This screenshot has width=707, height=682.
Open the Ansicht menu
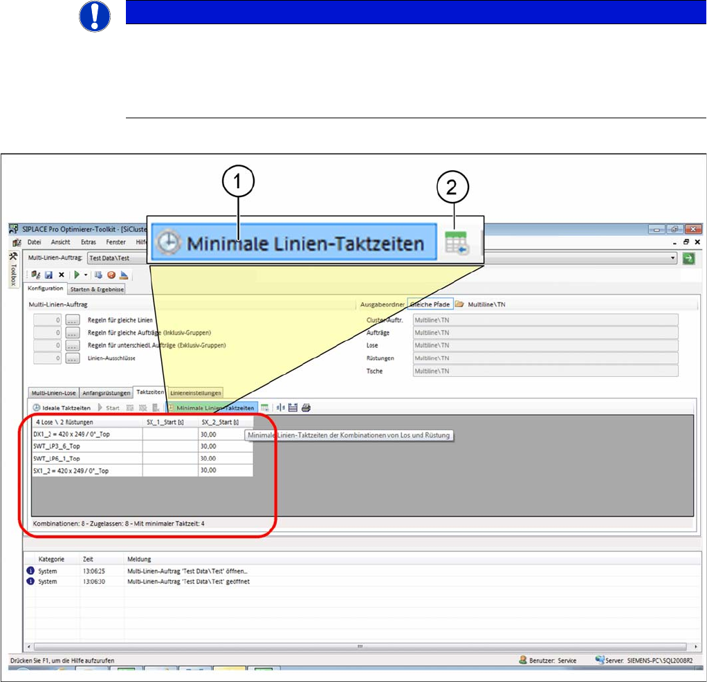[60, 242]
